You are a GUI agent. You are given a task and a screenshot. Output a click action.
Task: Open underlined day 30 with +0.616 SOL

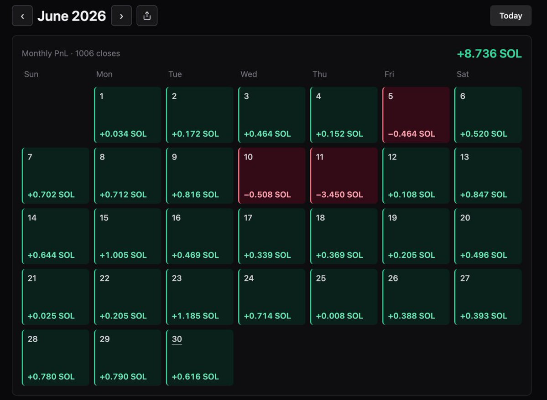click(200, 358)
